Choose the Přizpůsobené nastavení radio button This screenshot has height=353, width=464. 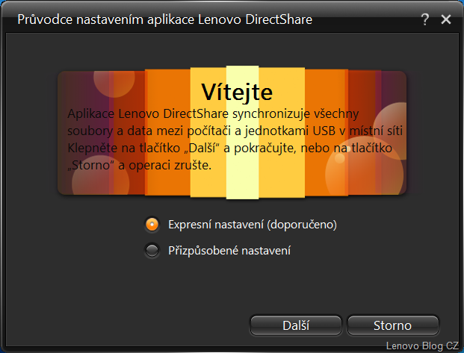click(152, 251)
